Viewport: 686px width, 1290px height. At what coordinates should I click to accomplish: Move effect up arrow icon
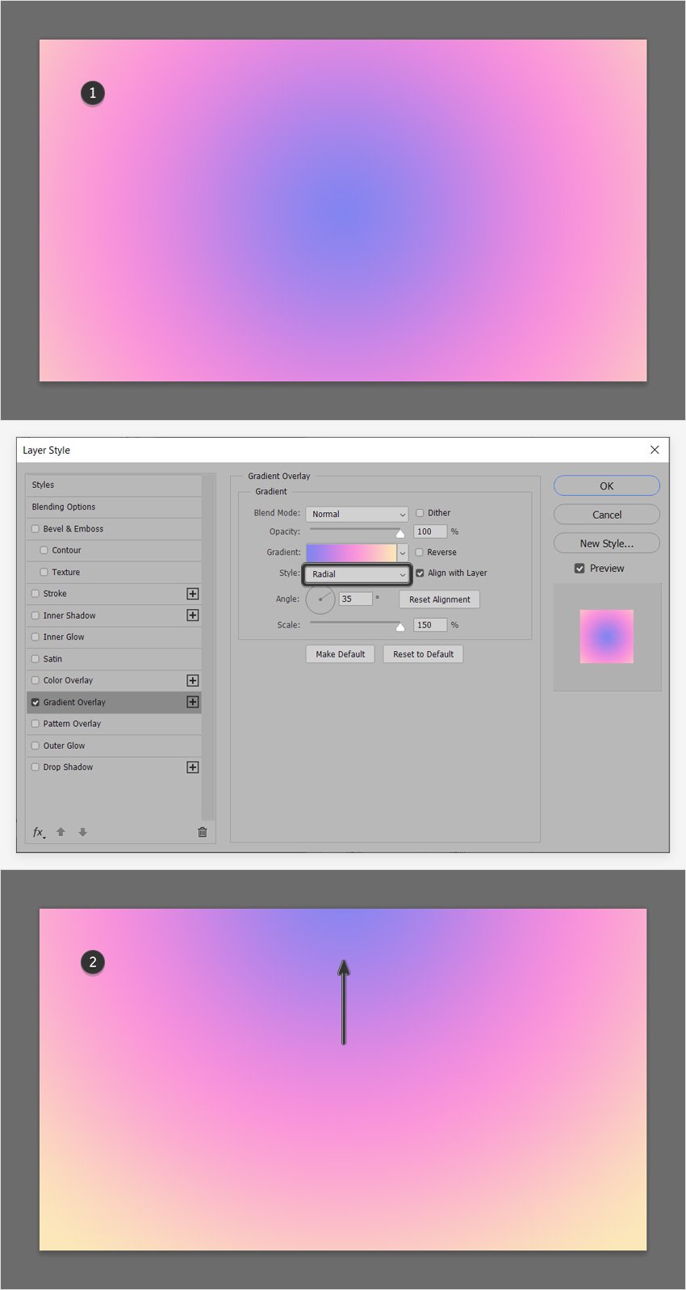[61, 832]
